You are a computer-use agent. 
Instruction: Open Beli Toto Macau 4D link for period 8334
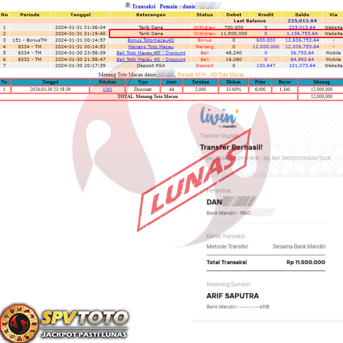click(x=151, y=53)
